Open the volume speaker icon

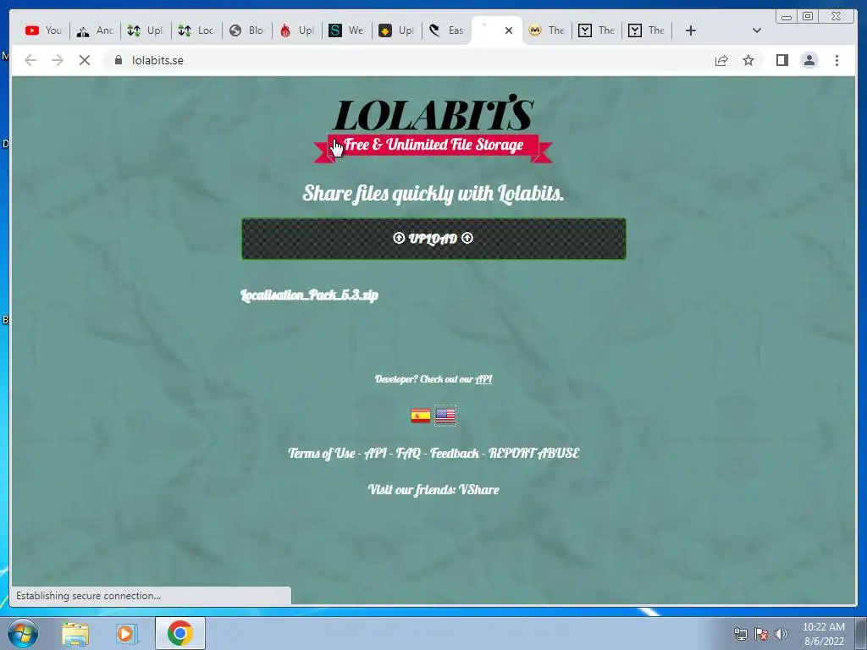point(781,634)
